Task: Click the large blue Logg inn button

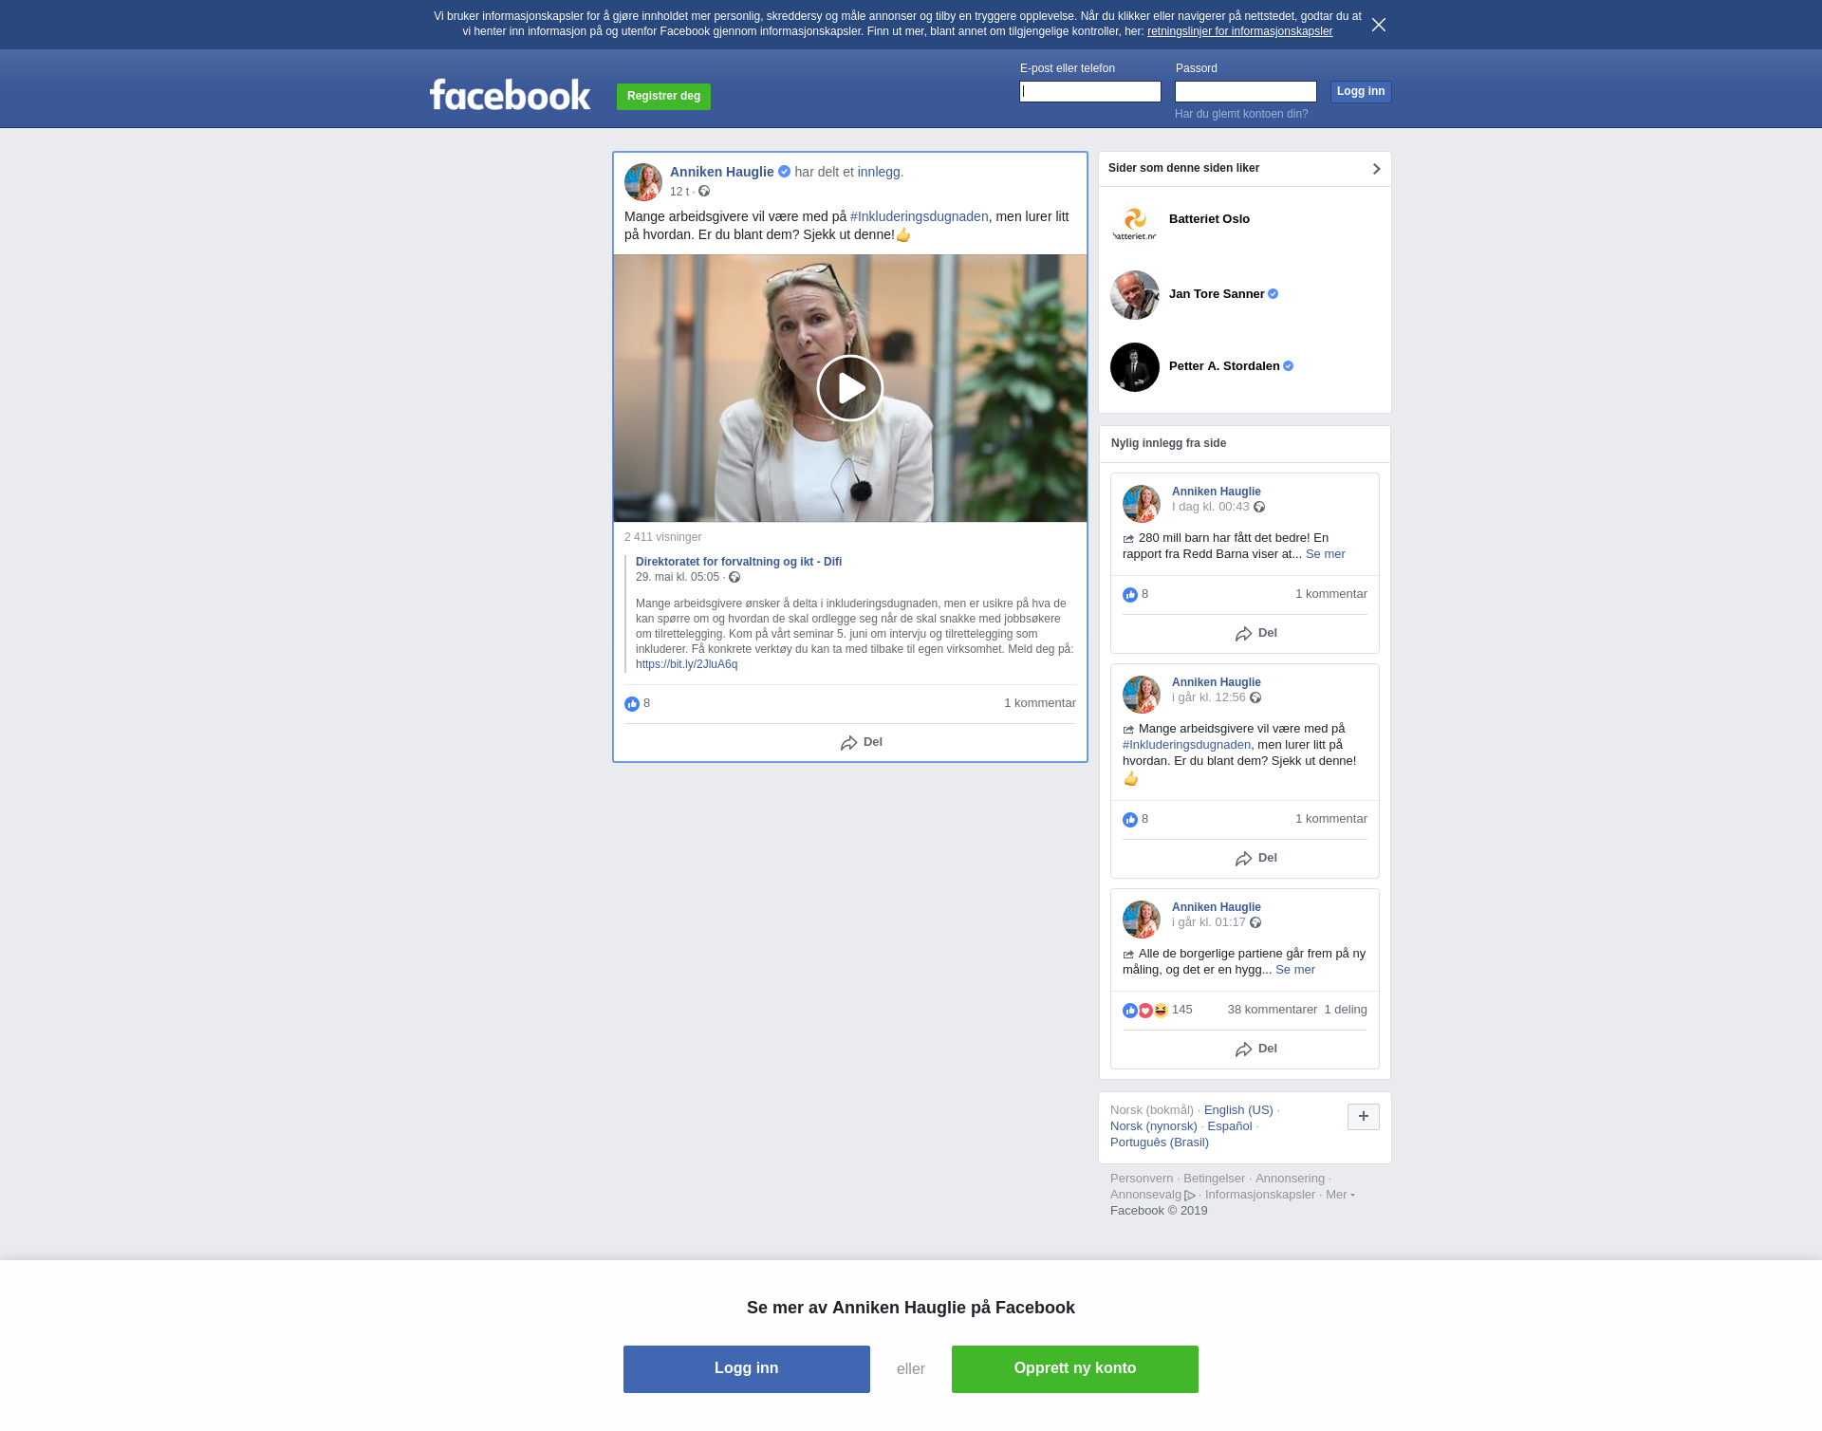Action: pos(747,1369)
